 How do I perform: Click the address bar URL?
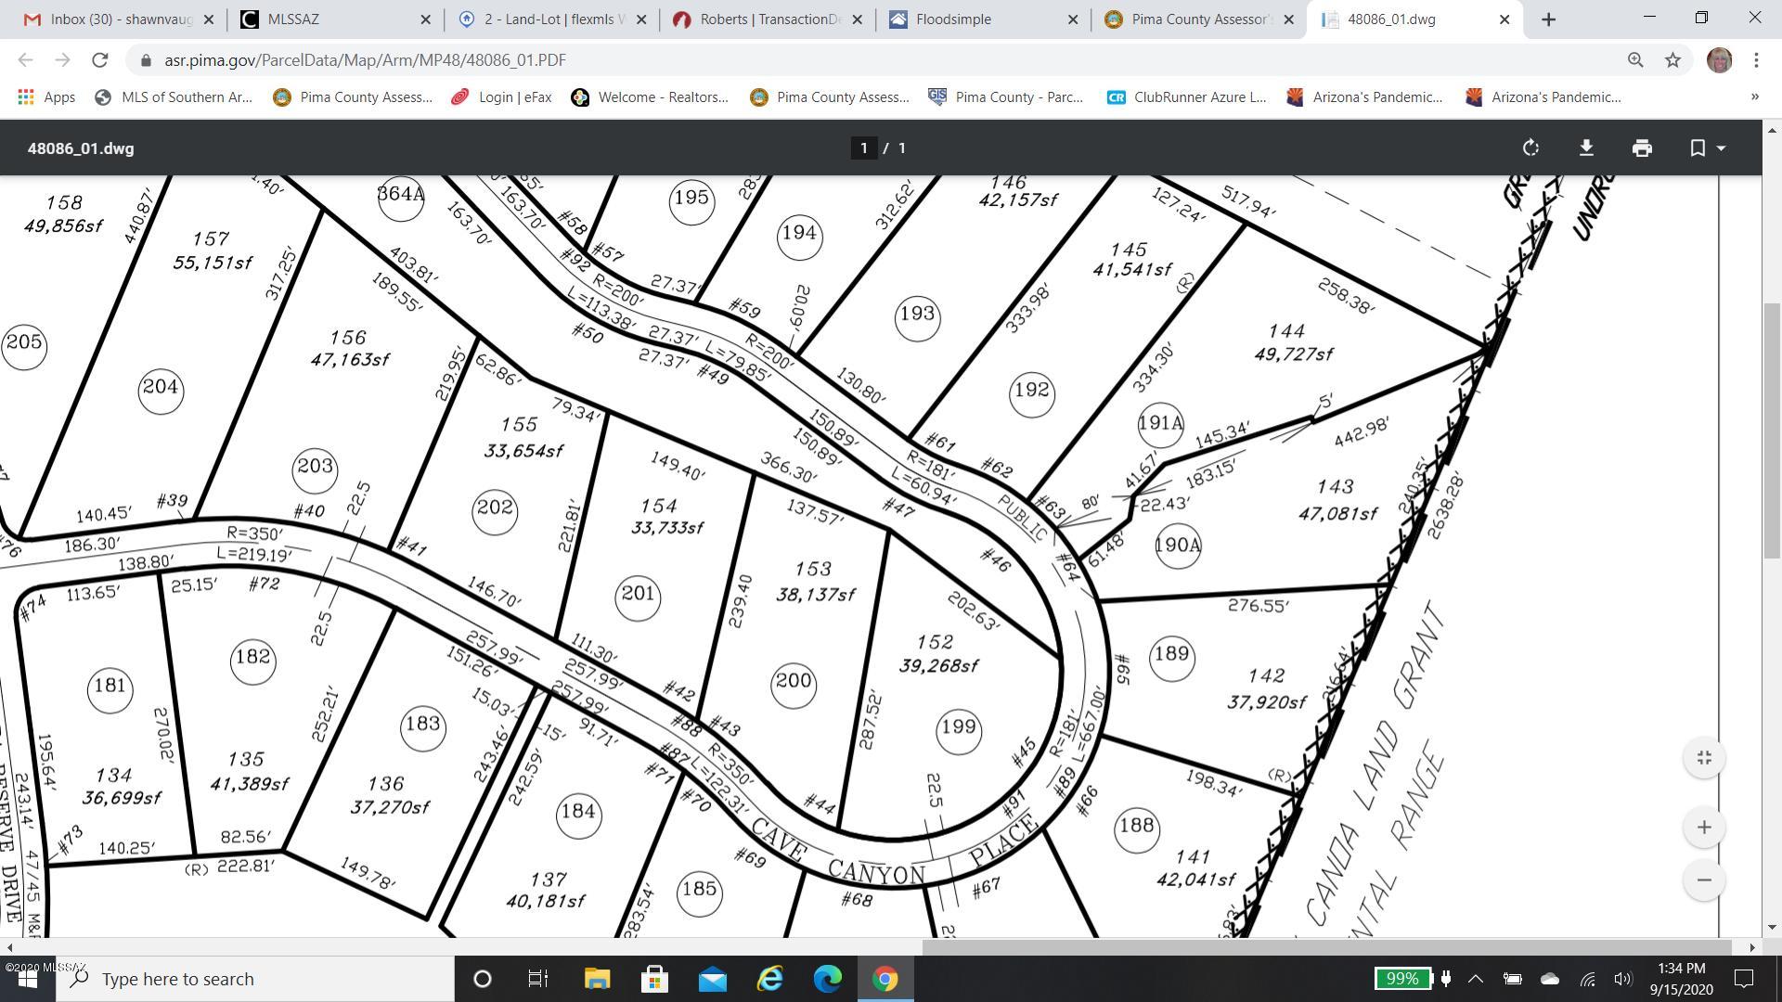tap(365, 59)
